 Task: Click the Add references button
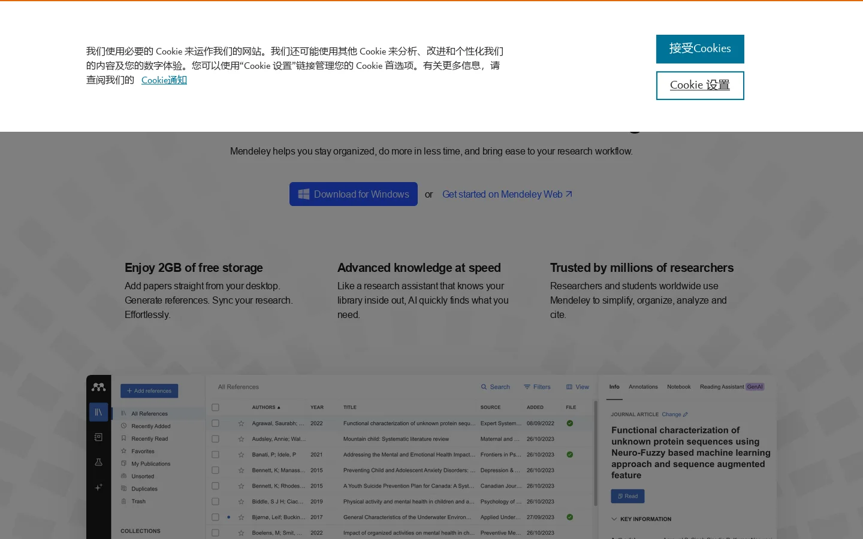click(149, 391)
